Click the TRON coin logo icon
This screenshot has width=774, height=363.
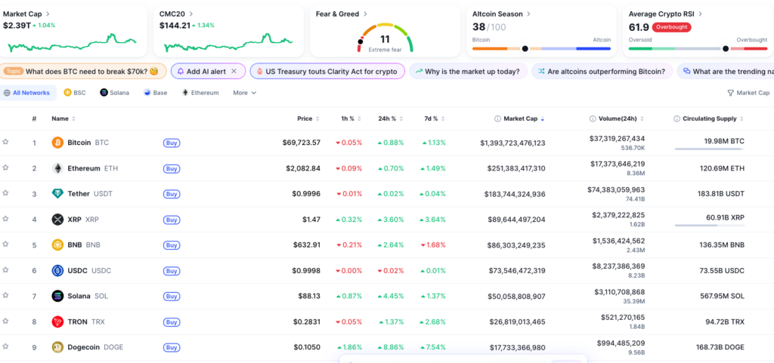57,321
